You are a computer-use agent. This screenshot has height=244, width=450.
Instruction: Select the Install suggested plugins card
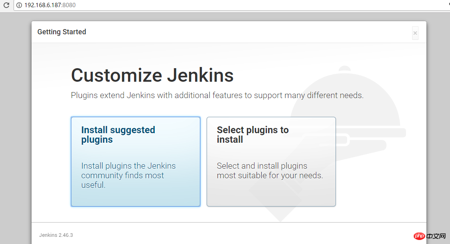tap(135, 161)
